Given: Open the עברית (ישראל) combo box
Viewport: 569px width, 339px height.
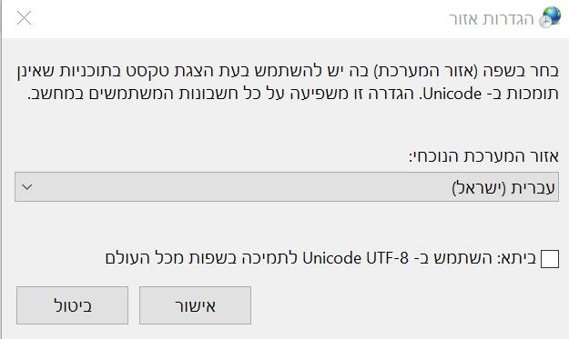Looking at the screenshot, I should click(x=287, y=187).
